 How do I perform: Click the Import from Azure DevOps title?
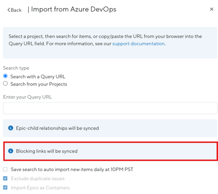pyautogui.click(x=74, y=9)
